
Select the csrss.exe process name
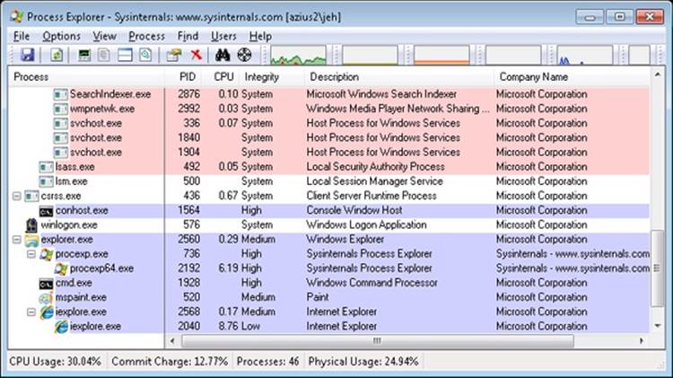61,196
